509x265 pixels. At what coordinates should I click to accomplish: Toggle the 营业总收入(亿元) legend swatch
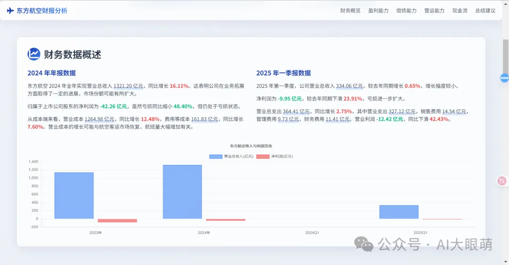pos(215,157)
